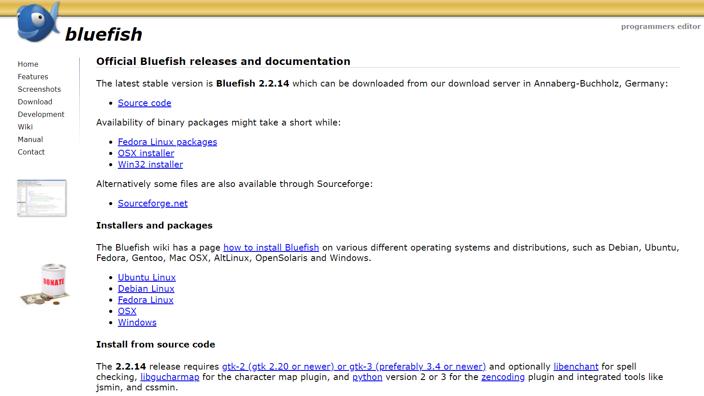
Task: Open the Manual page
Action: click(x=30, y=139)
